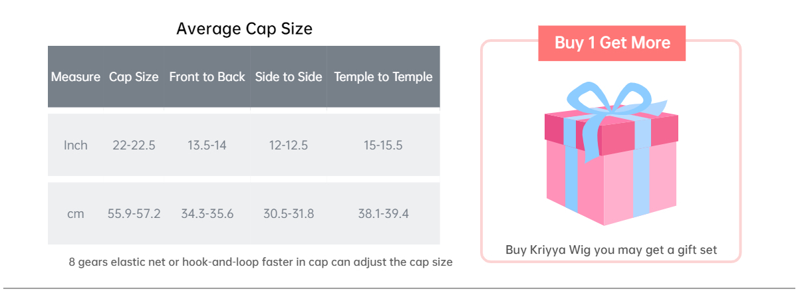Select the Measure column header
798x299 pixels.
coord(76,76)
